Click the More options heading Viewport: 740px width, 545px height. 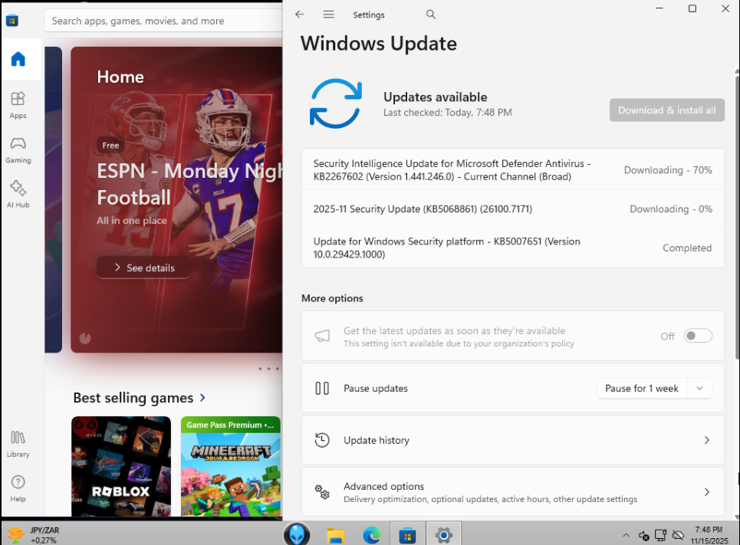(332, 298)
